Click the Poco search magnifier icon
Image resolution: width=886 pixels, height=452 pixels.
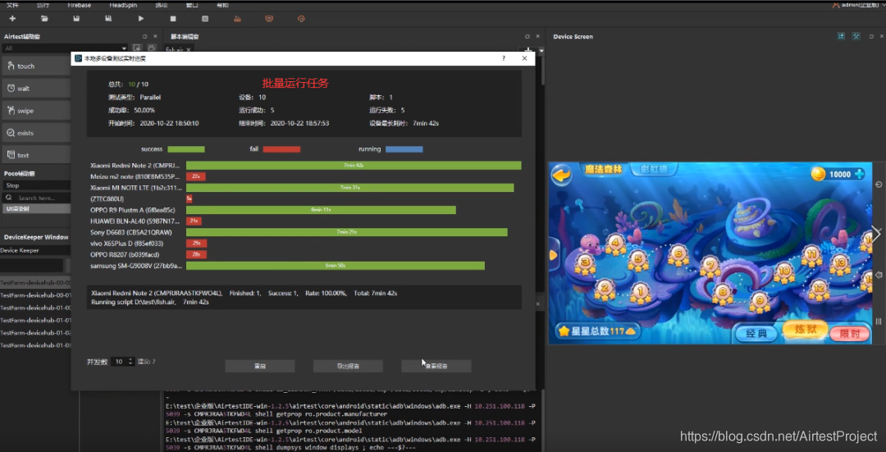coord(8,198)
